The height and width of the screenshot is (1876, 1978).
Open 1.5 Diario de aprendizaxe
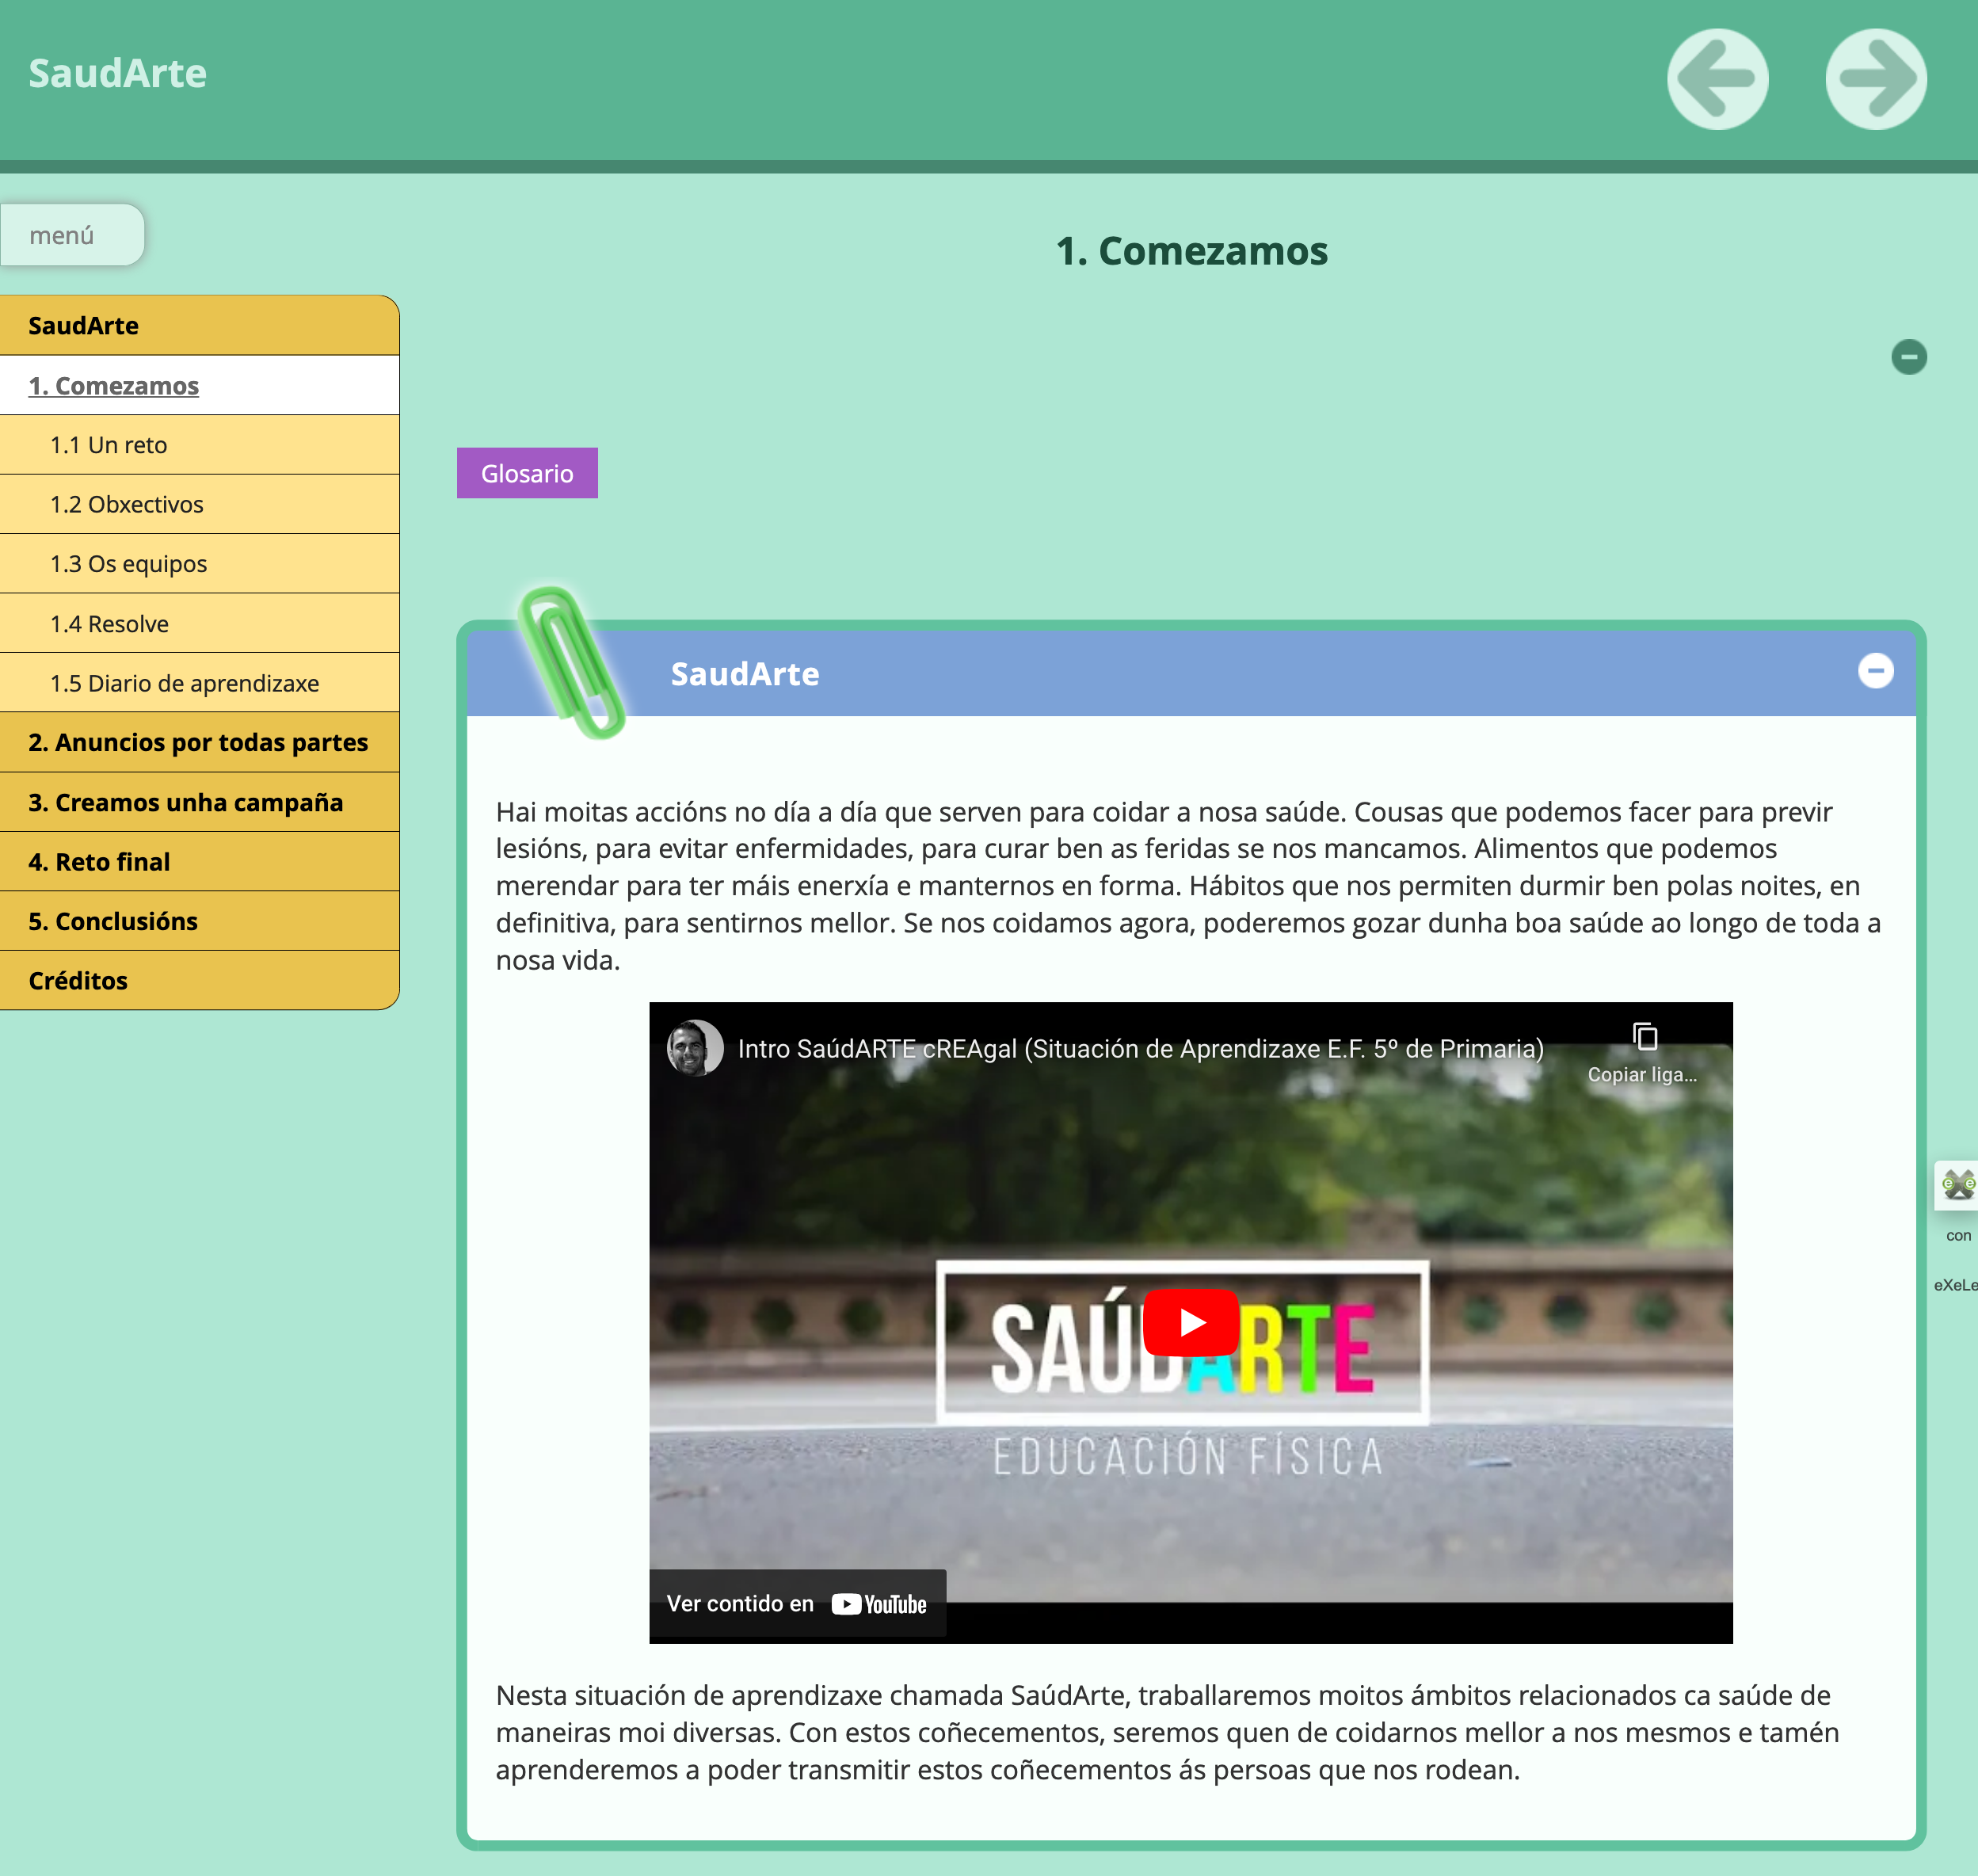[x=184, y=683]
